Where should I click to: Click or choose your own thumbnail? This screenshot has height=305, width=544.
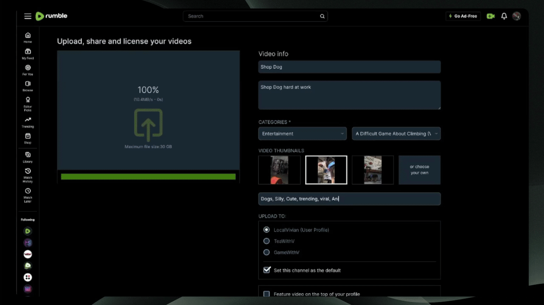419,170
